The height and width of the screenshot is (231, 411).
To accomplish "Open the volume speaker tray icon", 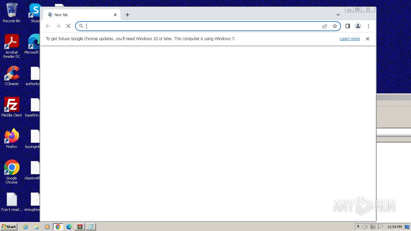I will point(365,227).
